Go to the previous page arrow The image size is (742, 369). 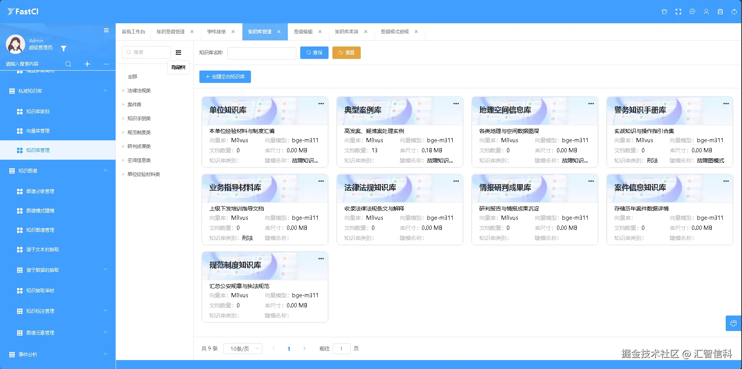[x=274, y=348]
